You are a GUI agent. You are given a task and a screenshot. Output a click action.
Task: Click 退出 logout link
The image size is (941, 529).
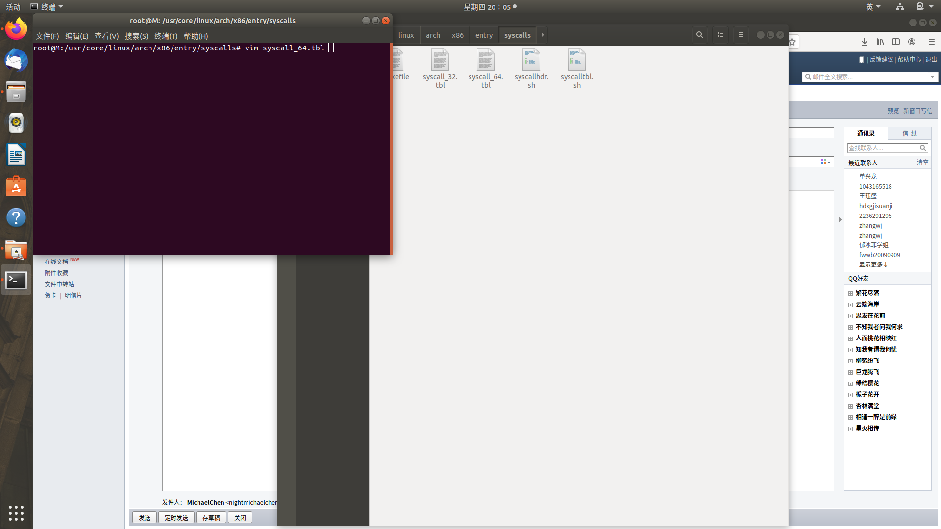(x=931, y=59)
